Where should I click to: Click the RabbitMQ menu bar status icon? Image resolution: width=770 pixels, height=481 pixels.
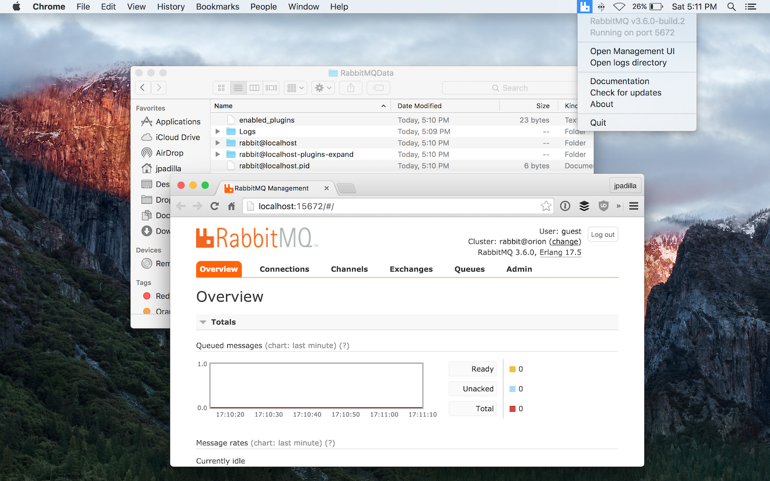coord(585,6)
